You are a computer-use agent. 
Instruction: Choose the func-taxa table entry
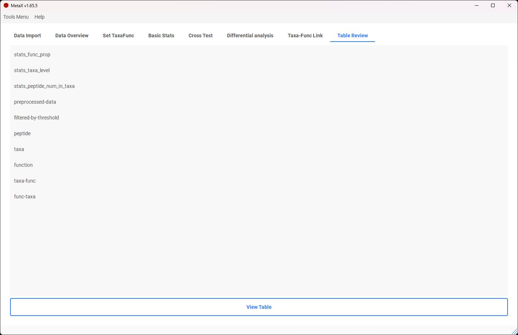click(259, 197)
